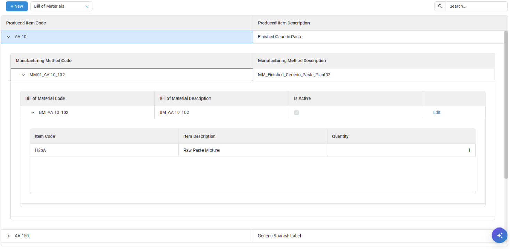The height and width of the screenshot is (249, 510).
Task: Select the H2oA item code cell
Action: click(x=40, y=151)
